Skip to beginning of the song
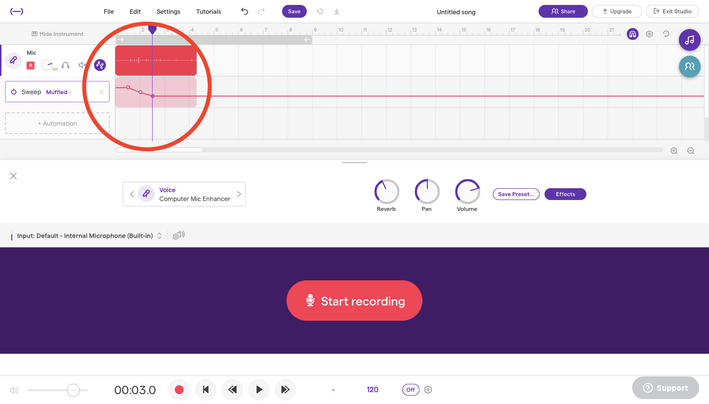 (206, 390)
